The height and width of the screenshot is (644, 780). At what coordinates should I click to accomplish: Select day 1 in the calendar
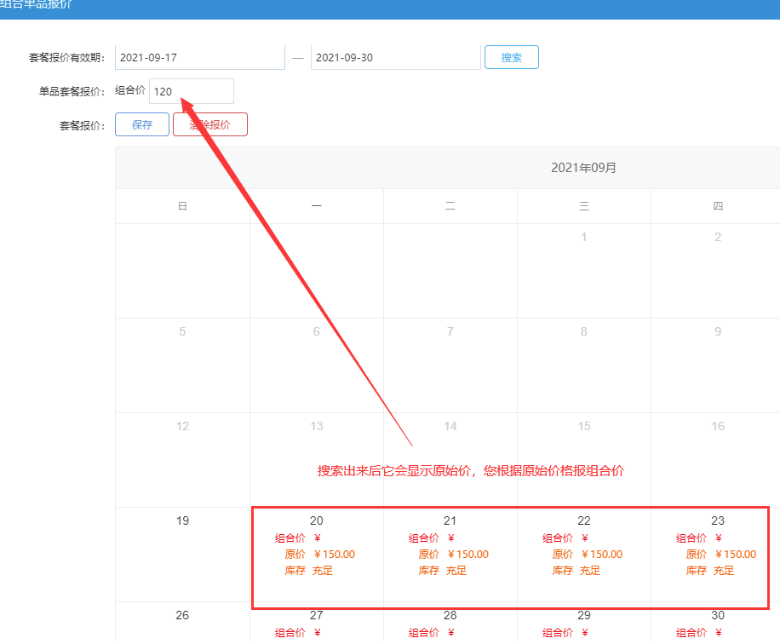[584, 270]
